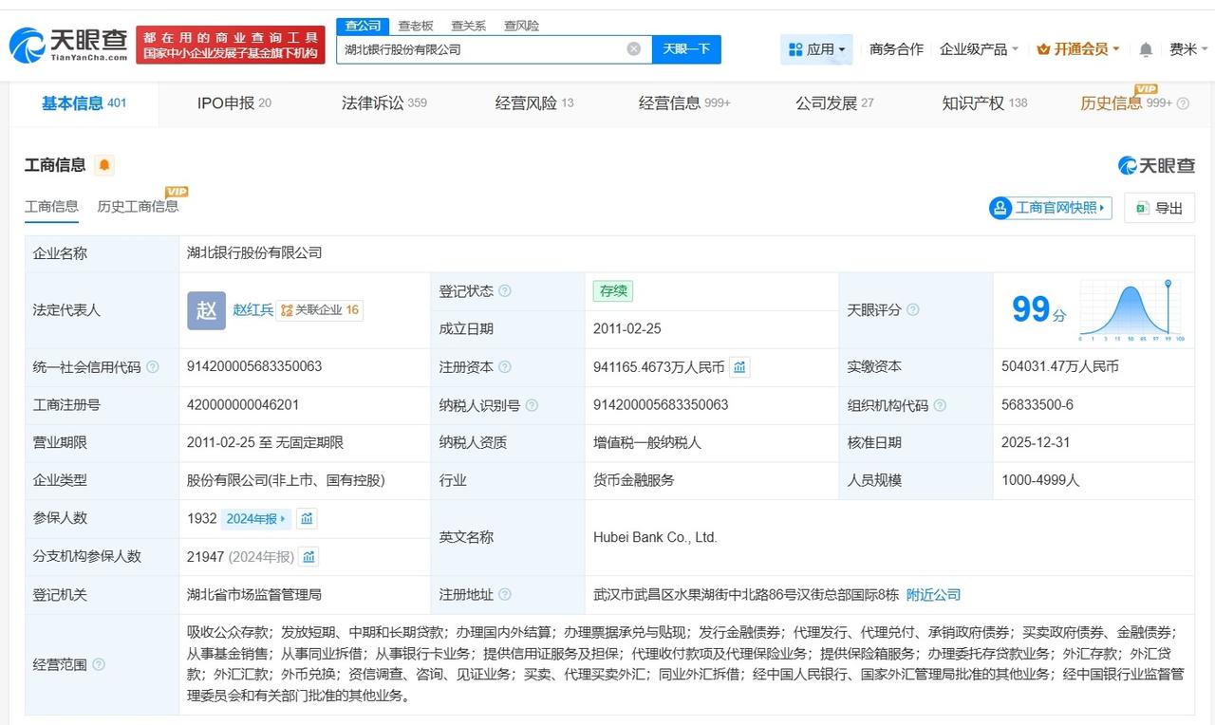This screenshot has height=725, width=1215.
Task: Open chart icon beside 注册资本 value
Action: pyautogui.click(x=739, y=367)
